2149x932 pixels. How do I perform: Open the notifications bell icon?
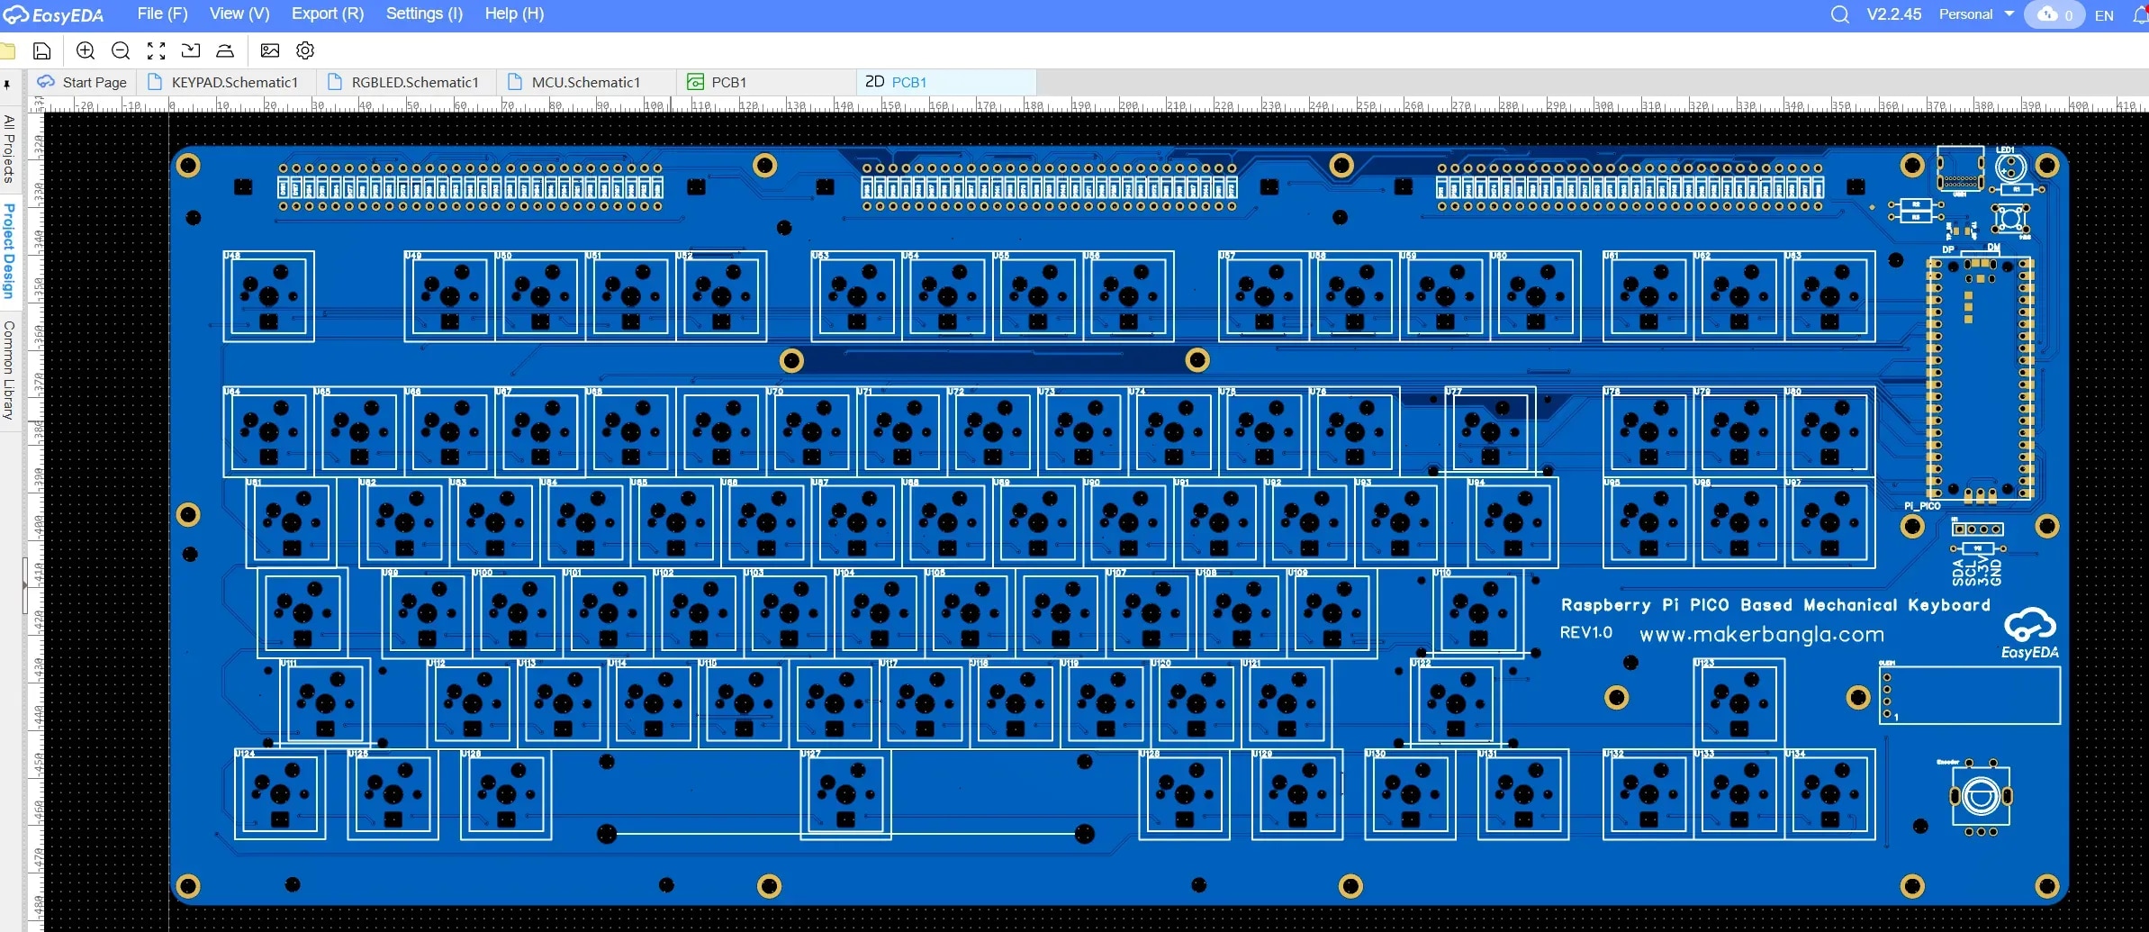(2140, 15)
